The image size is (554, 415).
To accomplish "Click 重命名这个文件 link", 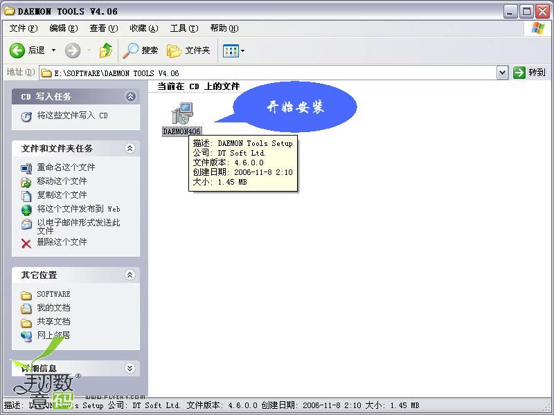I will coord(66,167).
